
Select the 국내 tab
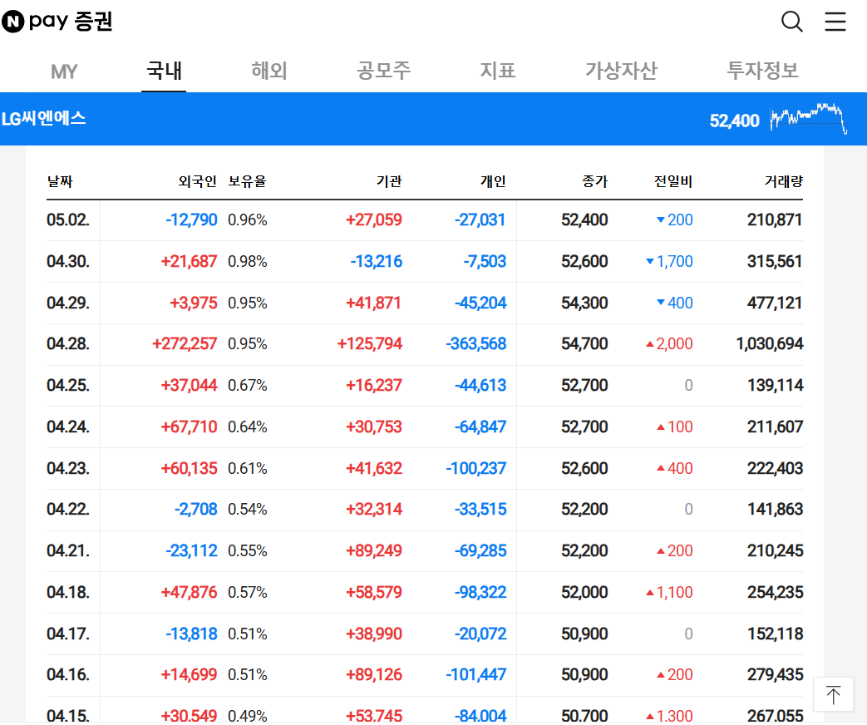coord(164,71)
